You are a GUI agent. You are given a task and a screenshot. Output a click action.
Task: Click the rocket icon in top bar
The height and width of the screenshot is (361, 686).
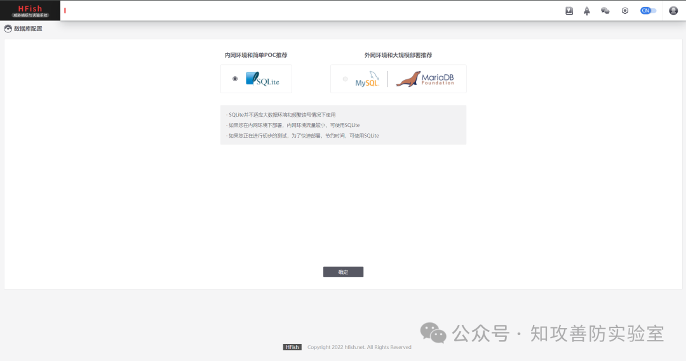pos(587,11)
